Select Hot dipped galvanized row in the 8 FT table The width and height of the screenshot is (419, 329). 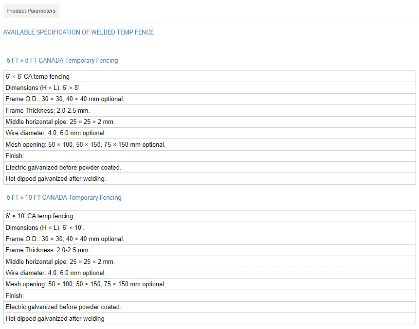tap(56, 179)
